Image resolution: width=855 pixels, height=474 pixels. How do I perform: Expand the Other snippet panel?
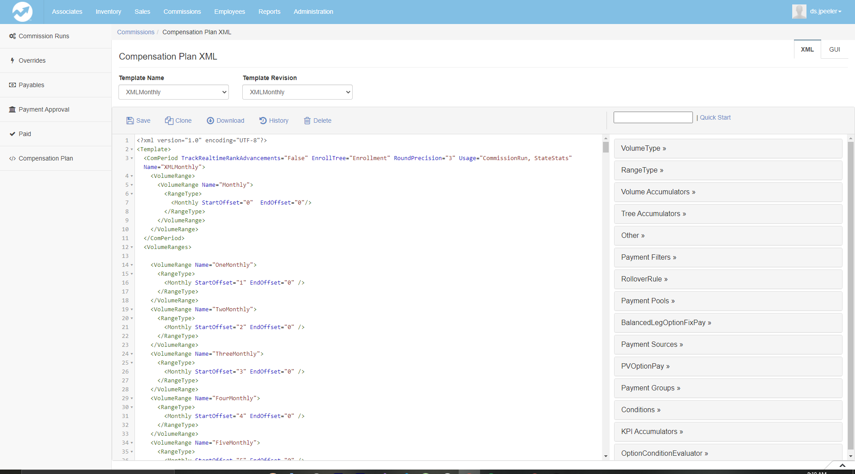point(728,236)
